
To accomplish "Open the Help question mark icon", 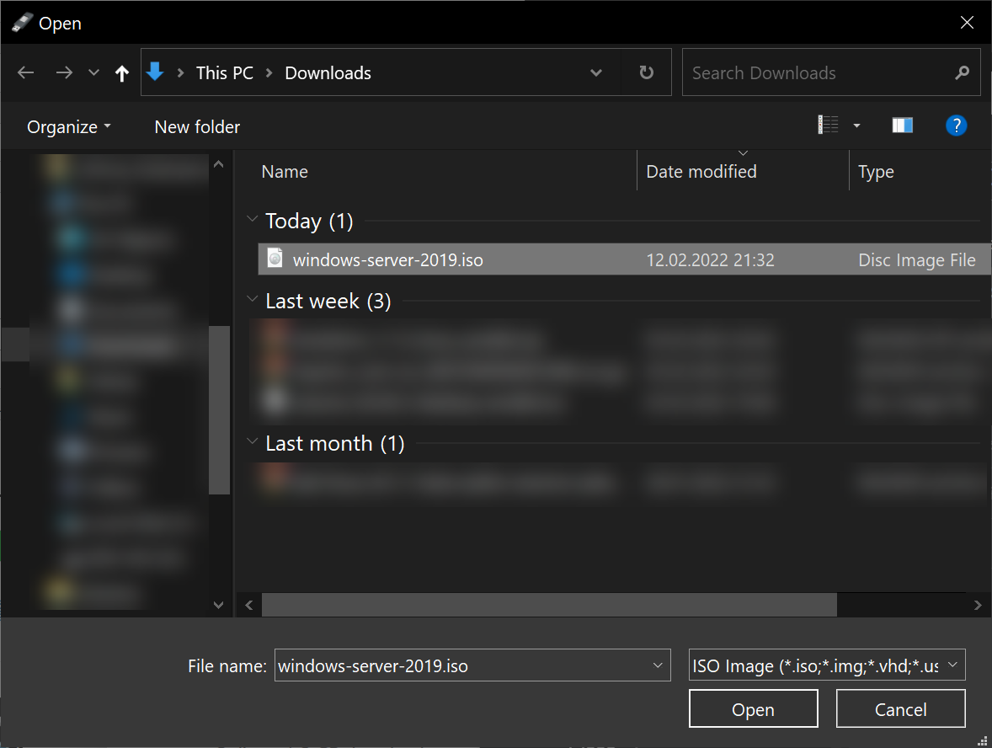I will coord(956,126).
